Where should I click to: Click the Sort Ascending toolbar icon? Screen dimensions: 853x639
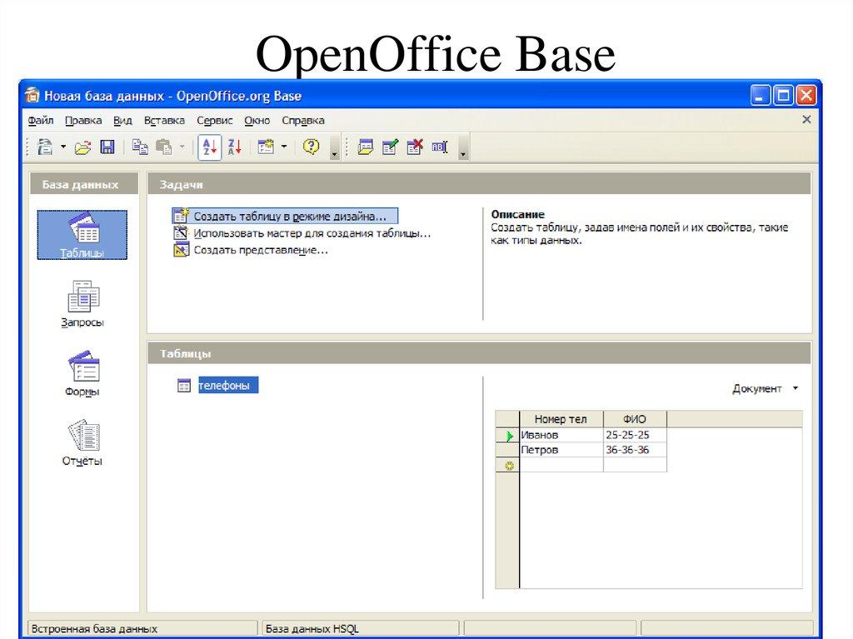(x=208, y=147)
